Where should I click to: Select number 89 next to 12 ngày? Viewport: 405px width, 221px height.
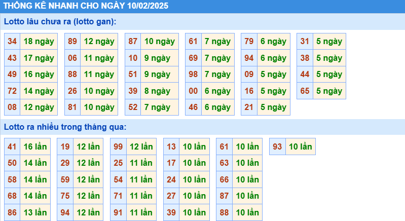tap(72, 42)
